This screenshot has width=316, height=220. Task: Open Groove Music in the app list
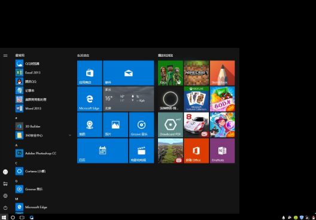pyautogui.click(x=43, y=189)
